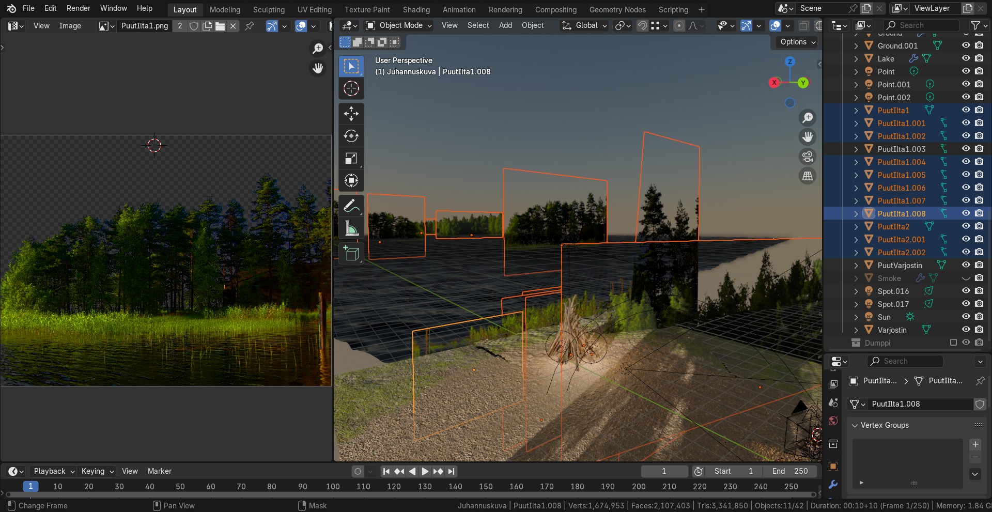Switch to orthographic grid view

tap(808, 176)
